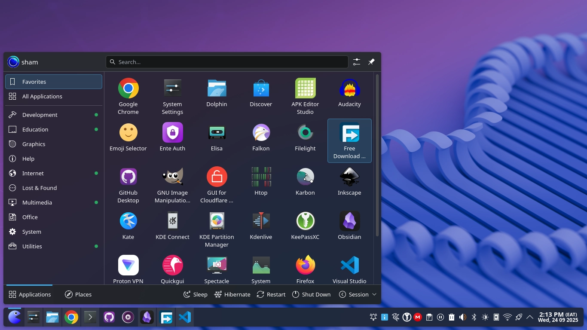Switch to the Places tab
Image resolution: width=587 pixels, height=330 pixels.
(x=78, y=294)
